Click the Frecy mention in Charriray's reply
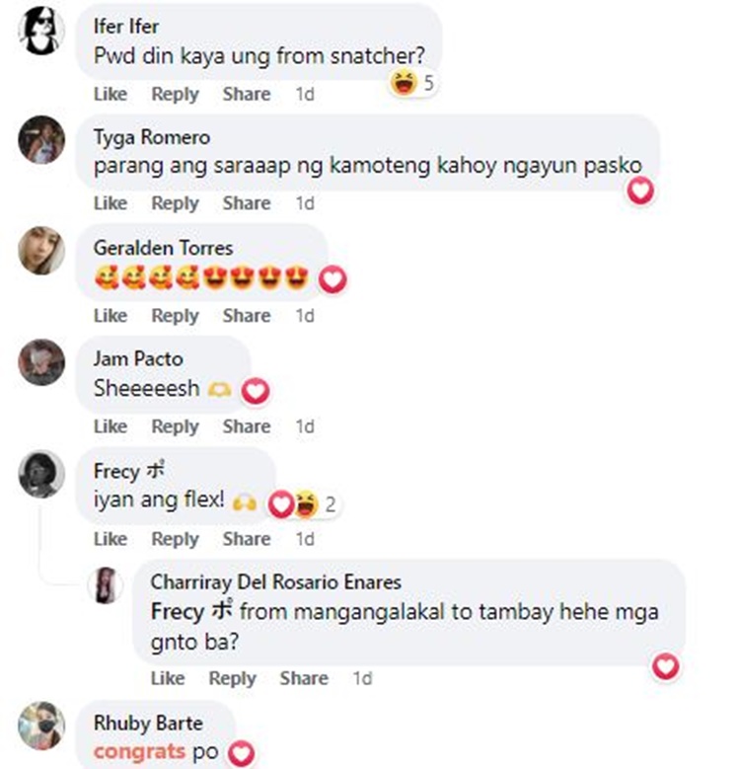The image size is (740, 769). pyautogui.click(x=192, y=612)
